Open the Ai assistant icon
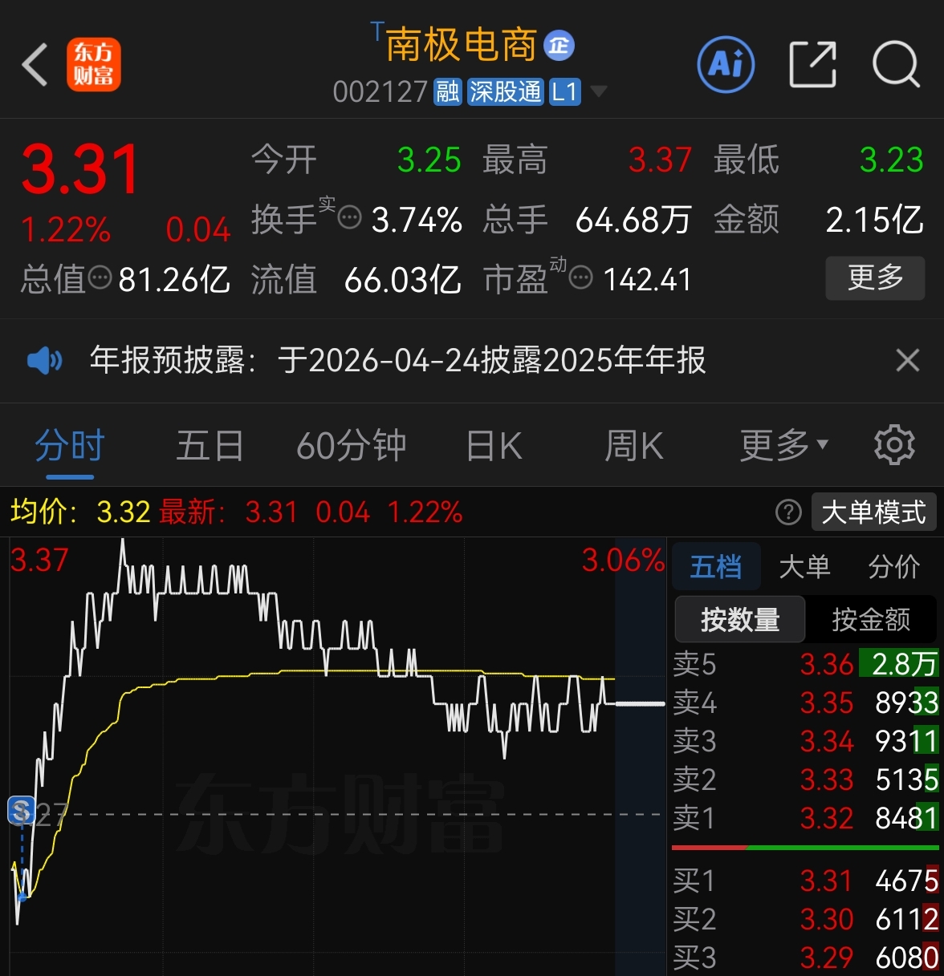Image resolution: width=944 pixels, height=976 pixels. [726, 64]
